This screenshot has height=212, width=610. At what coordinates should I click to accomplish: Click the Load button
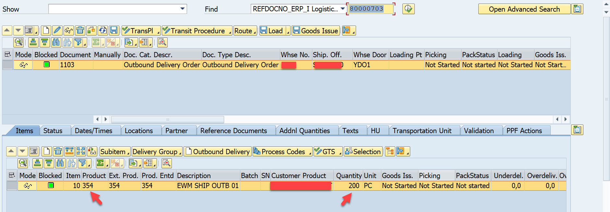[272, 31]
